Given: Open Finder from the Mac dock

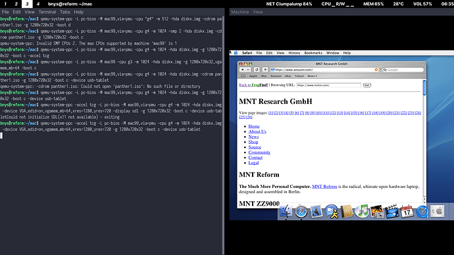Looking at the screenshot, I should pos(286,212).
